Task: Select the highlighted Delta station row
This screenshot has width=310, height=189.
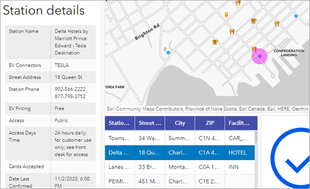Action: coord(180,153)
